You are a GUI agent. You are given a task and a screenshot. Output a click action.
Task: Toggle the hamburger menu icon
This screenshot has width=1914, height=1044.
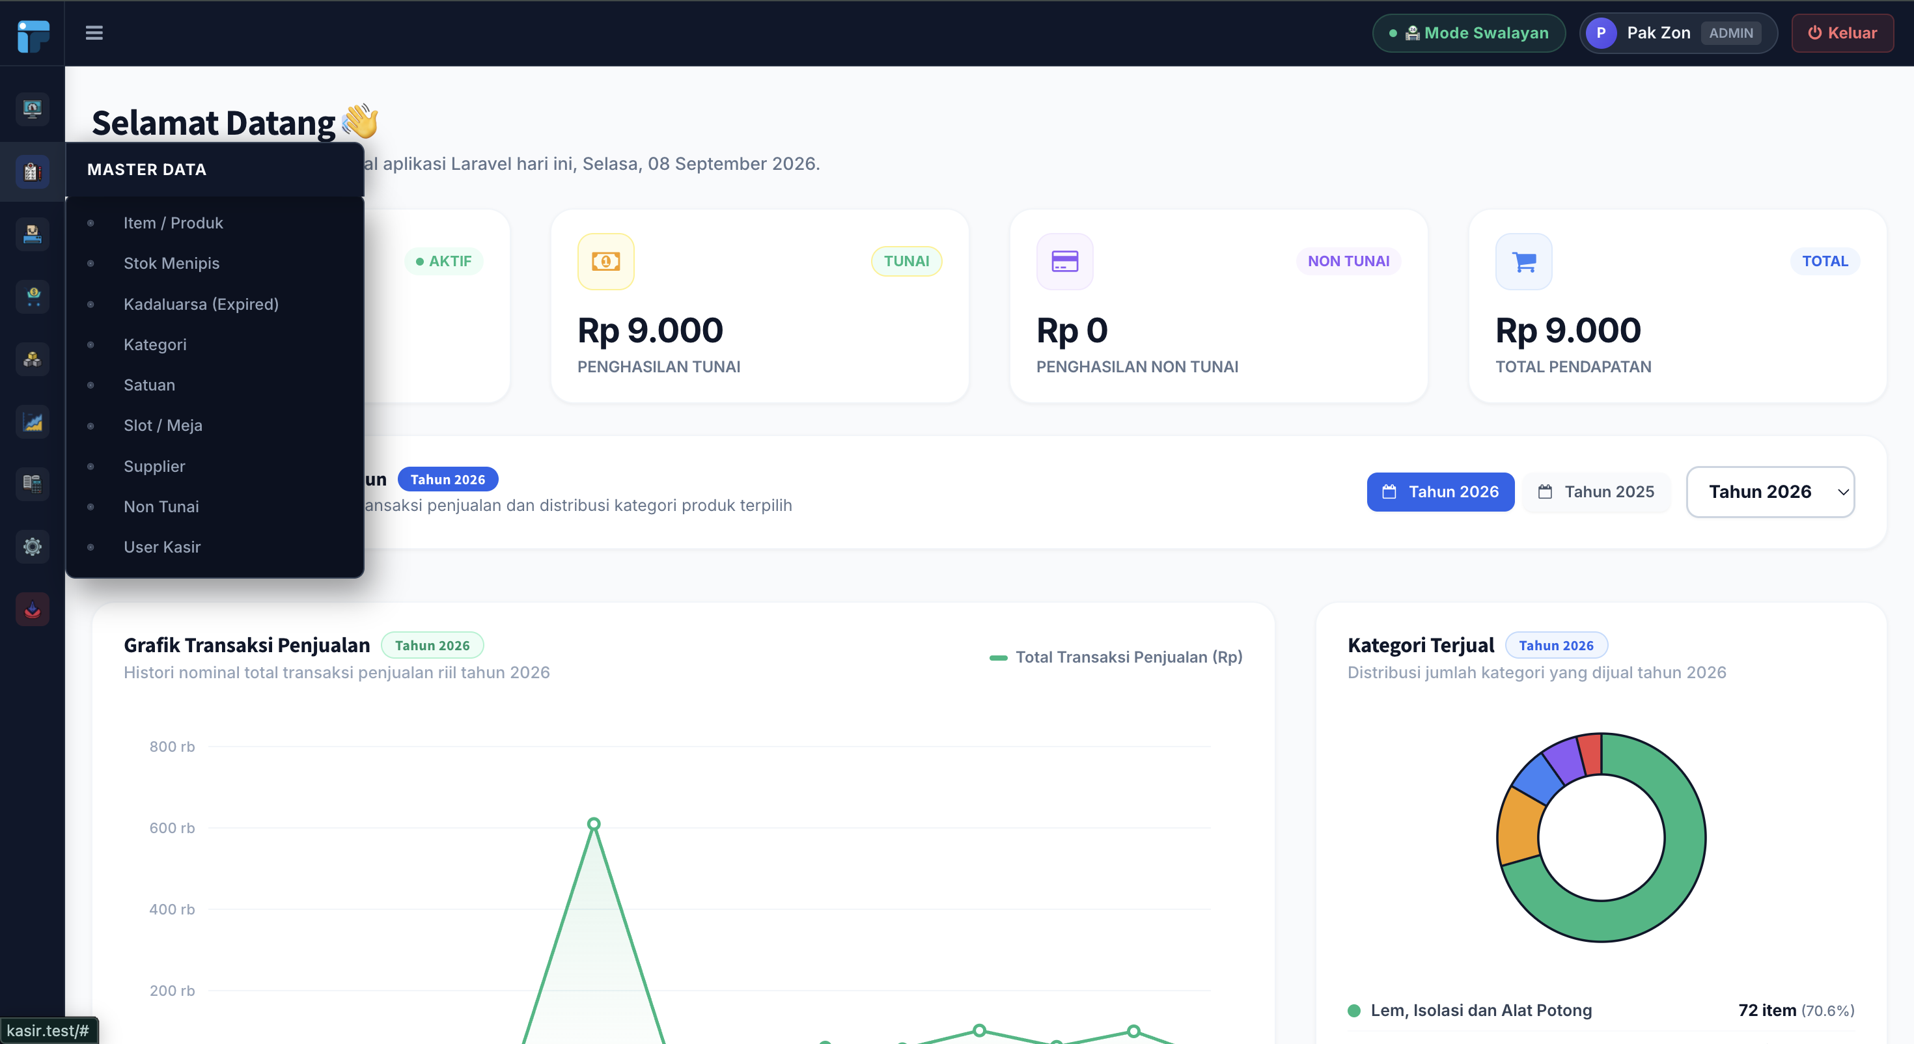pyautogui.click(x=94, y=33)
